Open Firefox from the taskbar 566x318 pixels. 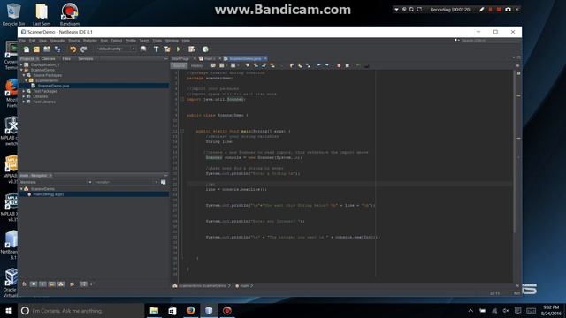(191, 310)
